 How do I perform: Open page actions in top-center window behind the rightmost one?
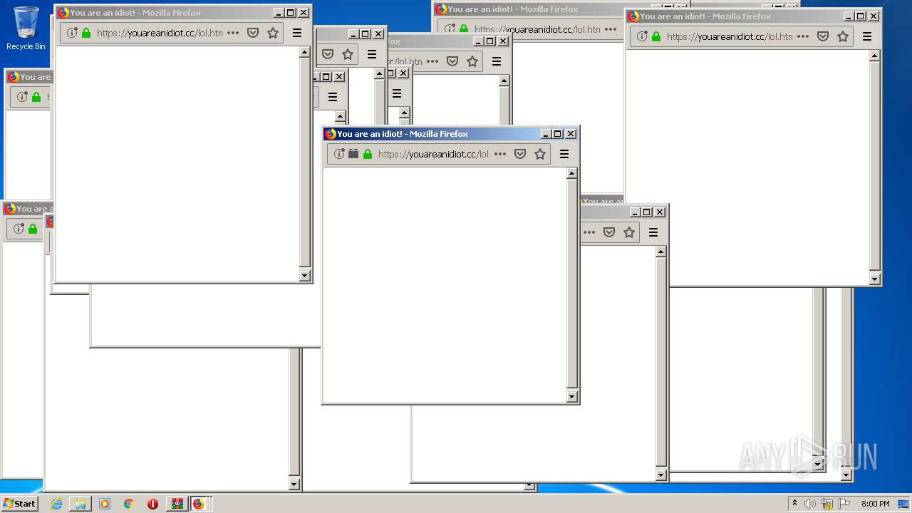point(611,29)
